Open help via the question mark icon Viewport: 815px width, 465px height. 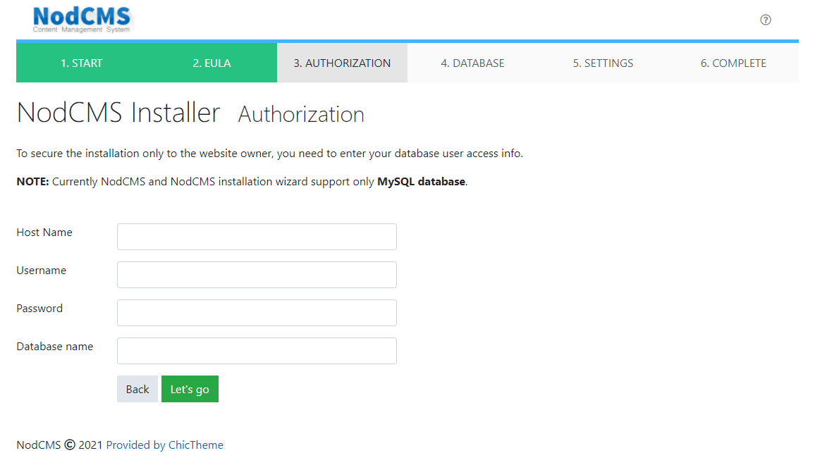(x=766, y=20)
